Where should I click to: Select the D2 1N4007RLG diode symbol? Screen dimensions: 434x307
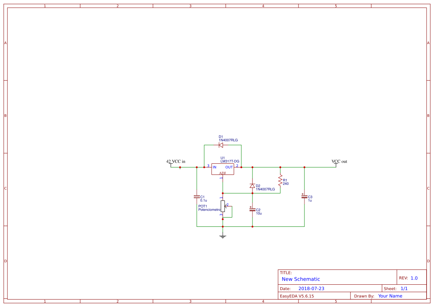(x=252, y=186)
